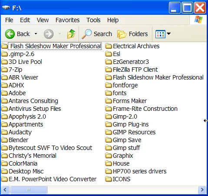
Task: Open the Tools menu
Action: coord(93,20)
